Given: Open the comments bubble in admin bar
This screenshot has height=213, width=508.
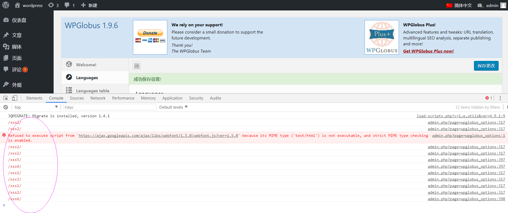Looking at the screenshot, I should tap(69, 5).
